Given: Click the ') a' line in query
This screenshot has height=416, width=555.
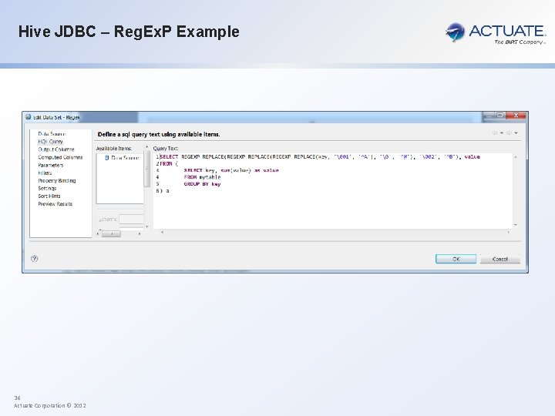Looking at the screenshot, I should 164,191.
